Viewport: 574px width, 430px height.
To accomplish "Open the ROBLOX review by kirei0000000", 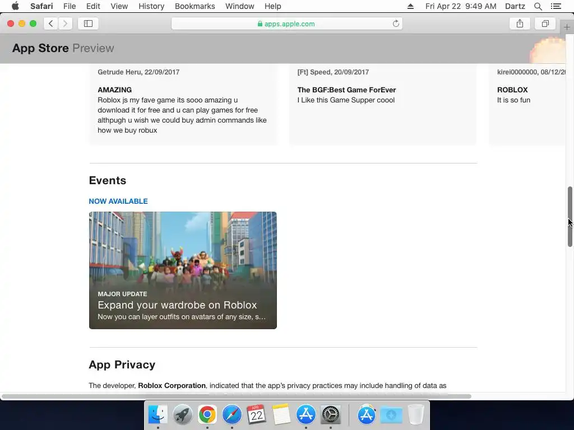I will (527, 104).
